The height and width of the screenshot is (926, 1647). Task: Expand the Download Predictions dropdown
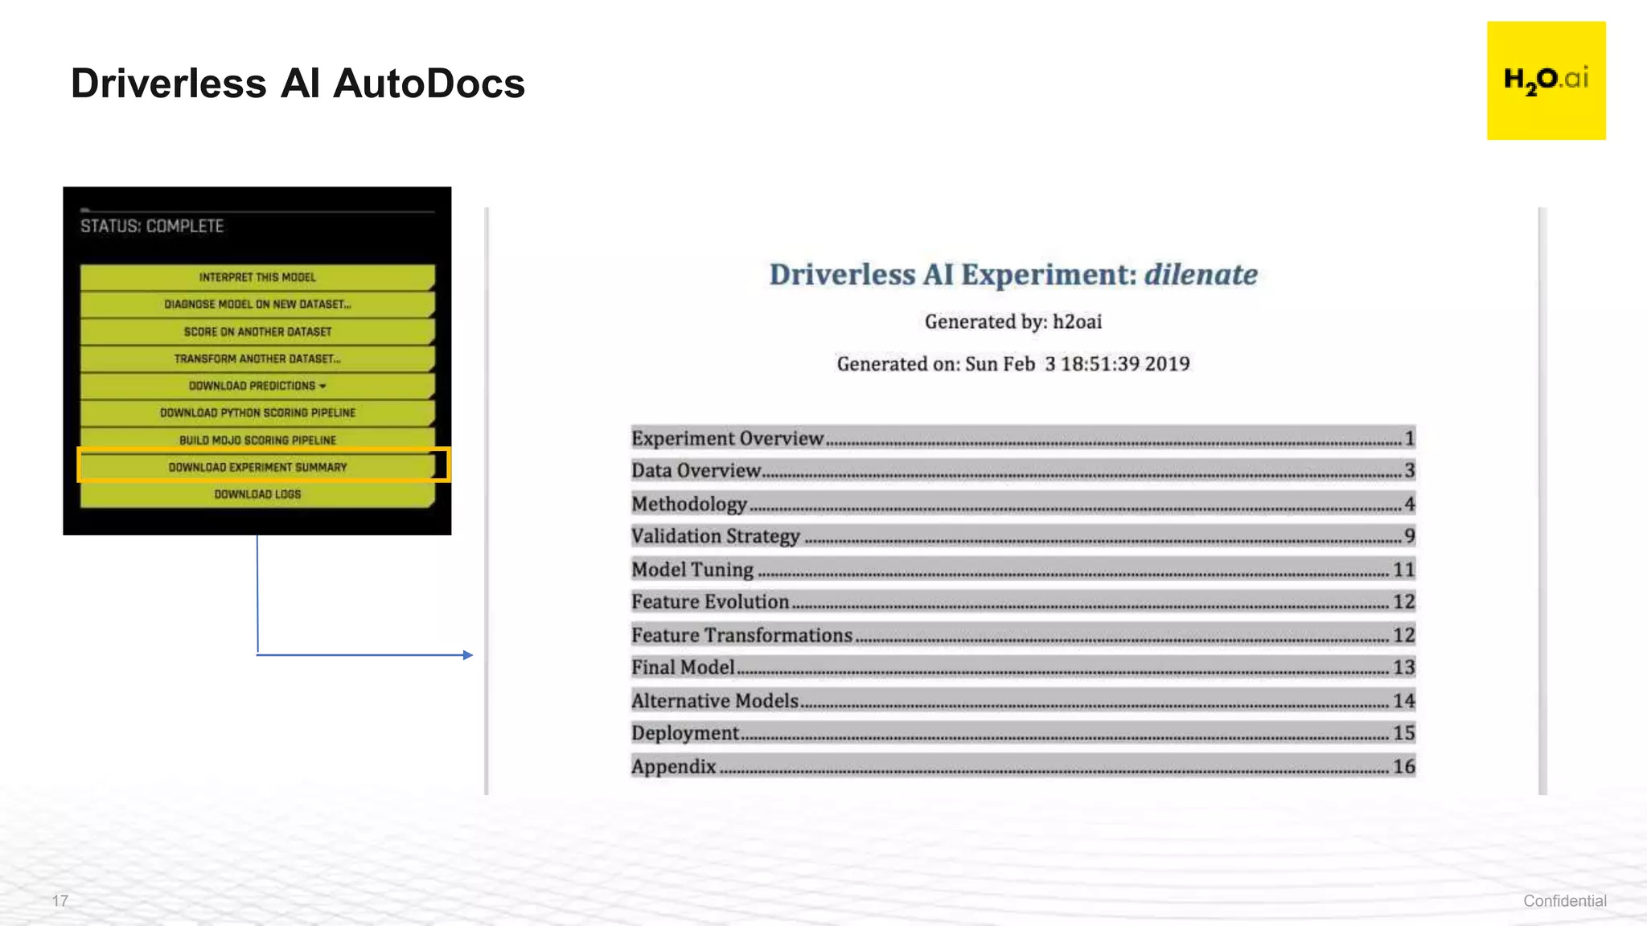pyautogui.click(x=257, y=386)
